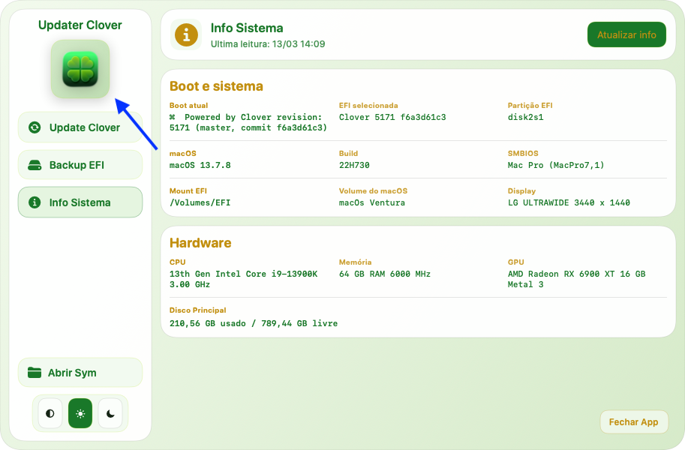Image resolution: width=685 pixels, height=450 pixels.
Task: Enable the light sun theme
Action: click(80, 413)
